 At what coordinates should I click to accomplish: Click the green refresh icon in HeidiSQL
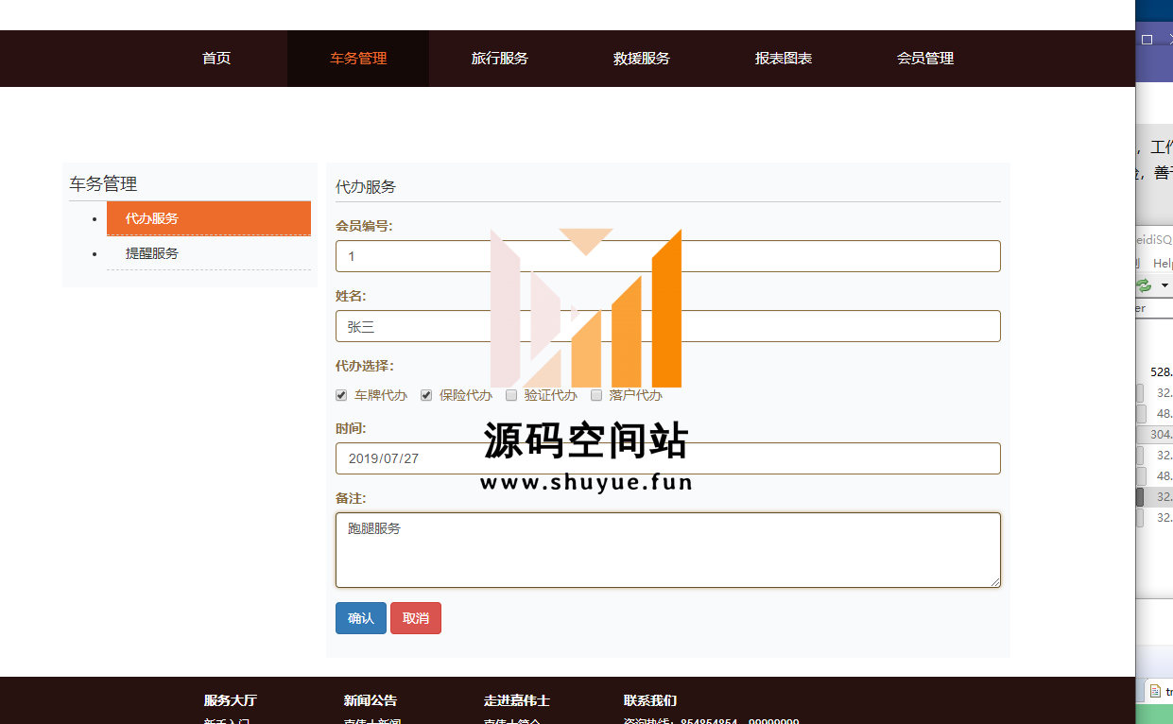tap(1145, 285)
